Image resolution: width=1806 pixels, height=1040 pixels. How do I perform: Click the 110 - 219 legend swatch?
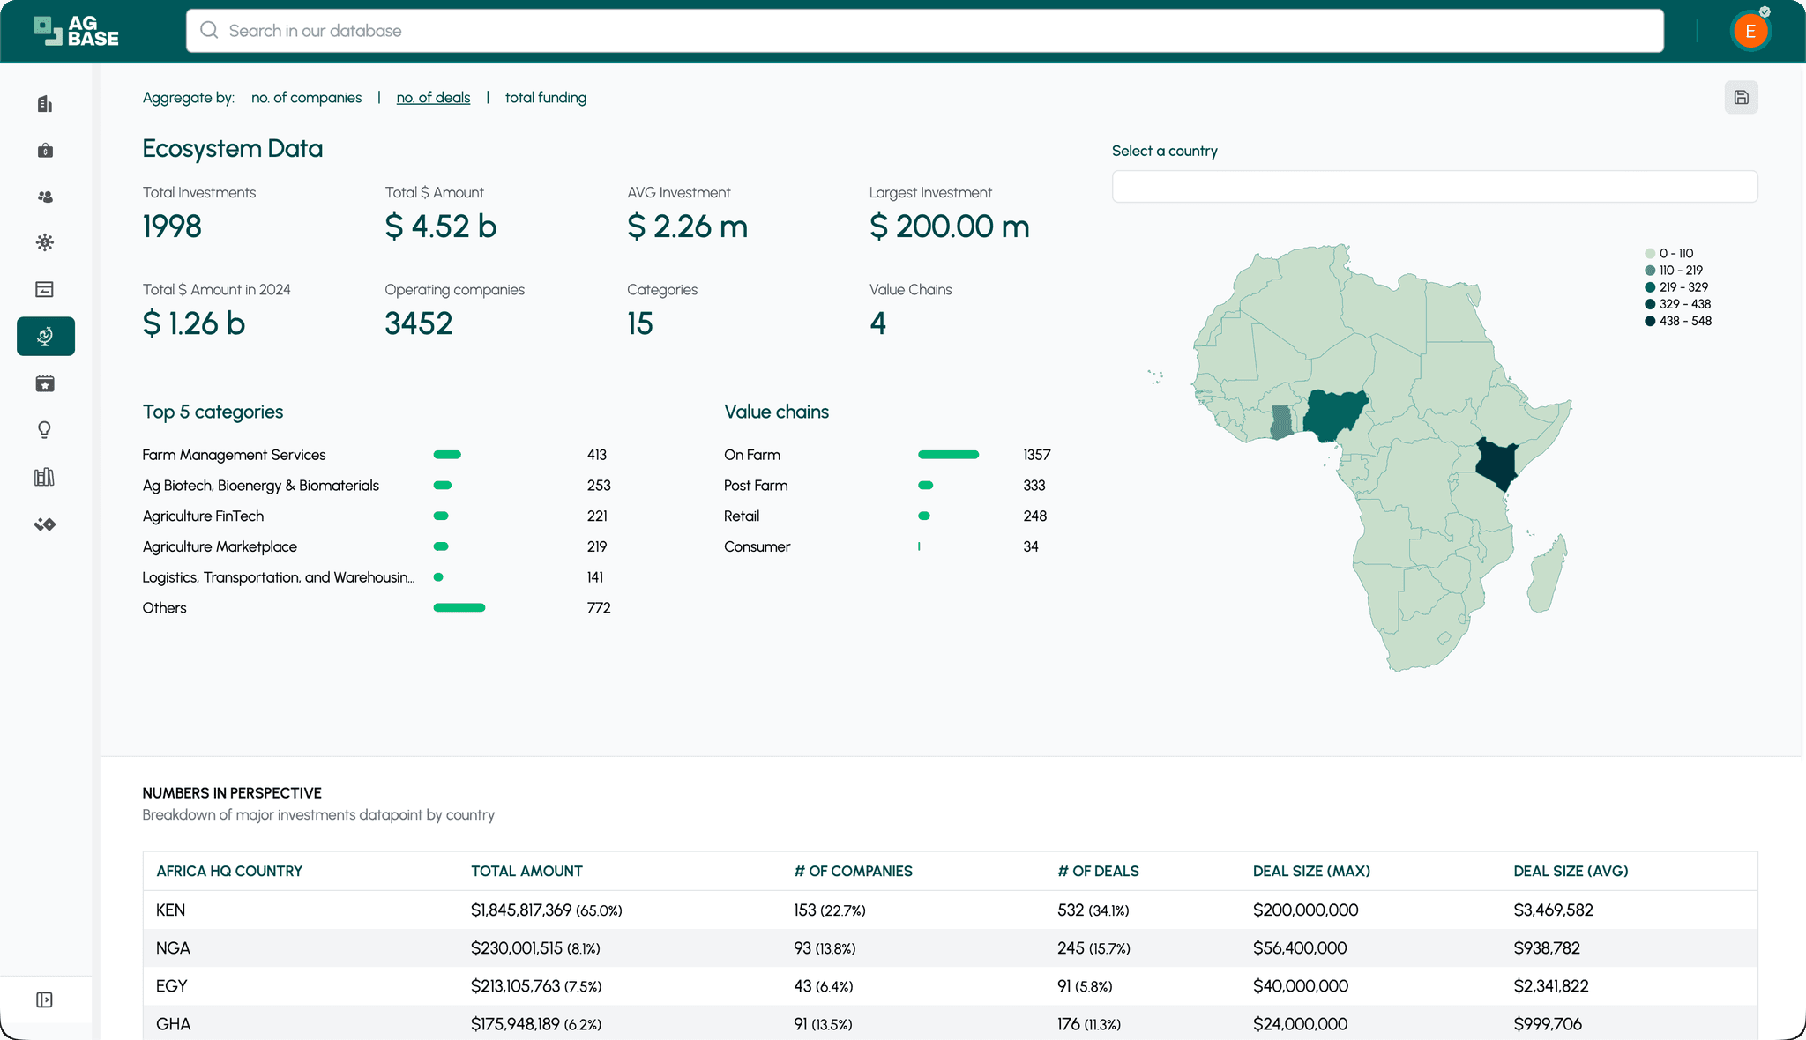click(1650, 271)
